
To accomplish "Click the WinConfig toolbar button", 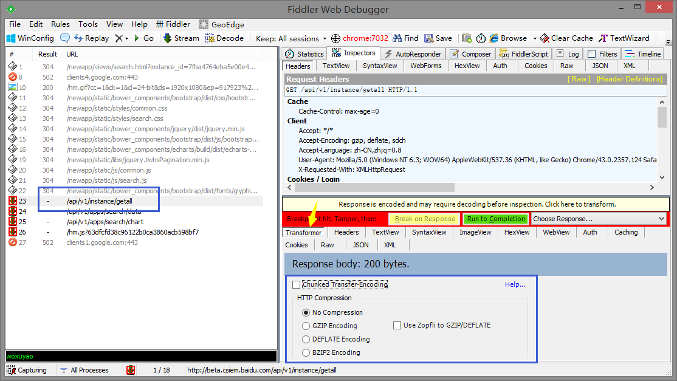I will (30, 38).
